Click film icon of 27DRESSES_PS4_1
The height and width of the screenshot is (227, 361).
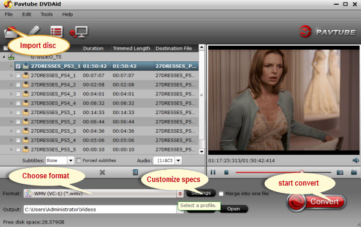(x=25, y=75)
